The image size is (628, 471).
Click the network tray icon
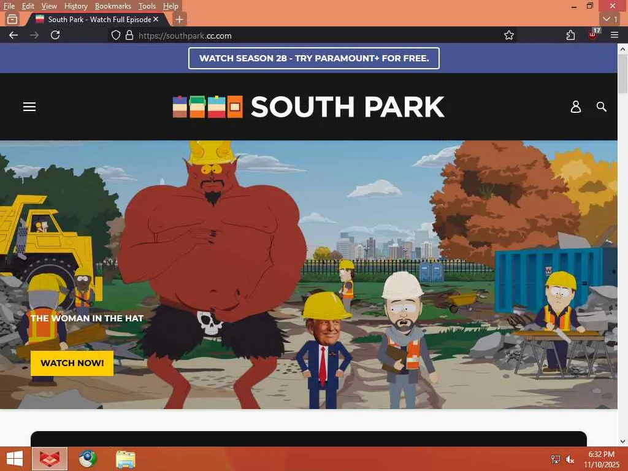(x=555, y=459)
